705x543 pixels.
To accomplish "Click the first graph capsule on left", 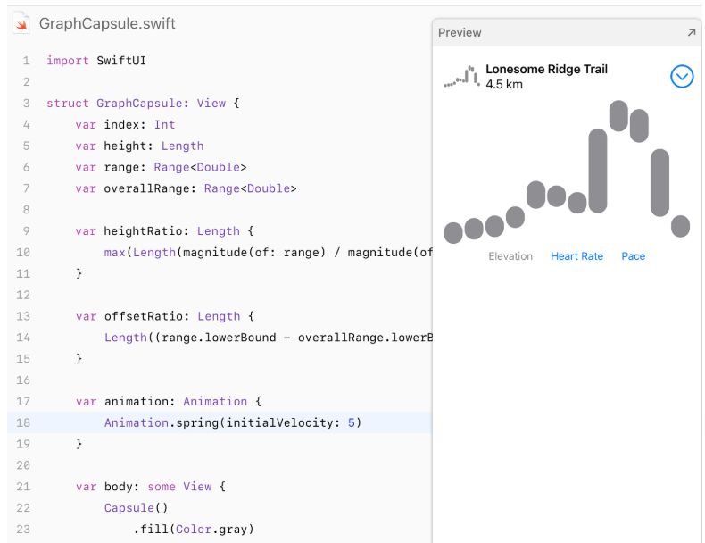I will click(453, 232).
